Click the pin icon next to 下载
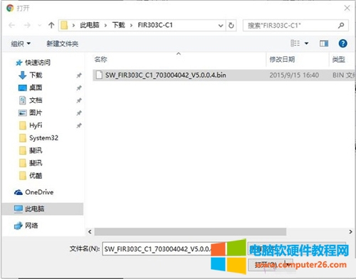Viewport: 356px width, 279px height. pyautogui.click(x=79, y=75)
